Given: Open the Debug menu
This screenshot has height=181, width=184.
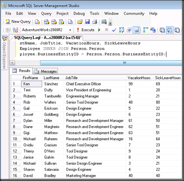Looking at the screenshot, I should 79,14.
